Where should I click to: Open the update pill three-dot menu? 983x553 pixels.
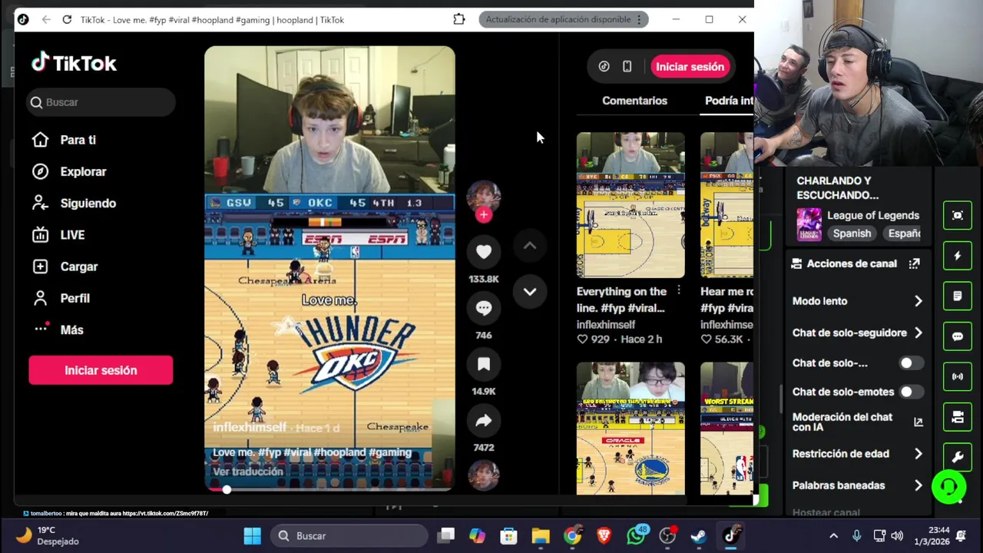pos(639,20)
